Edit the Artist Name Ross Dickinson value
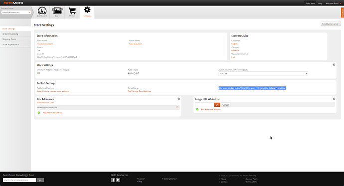This screenshot has width=344, height=186. 136,44
